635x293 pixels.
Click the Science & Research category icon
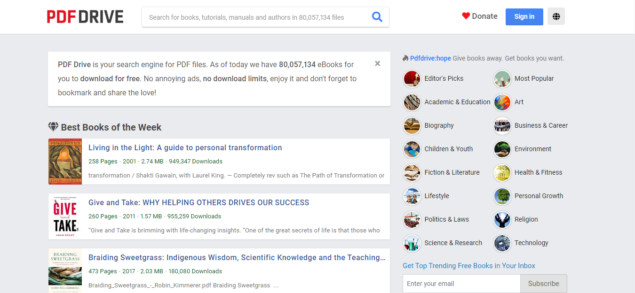[412, 243]
